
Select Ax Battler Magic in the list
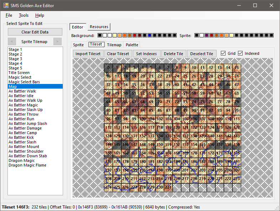point(35,105)
